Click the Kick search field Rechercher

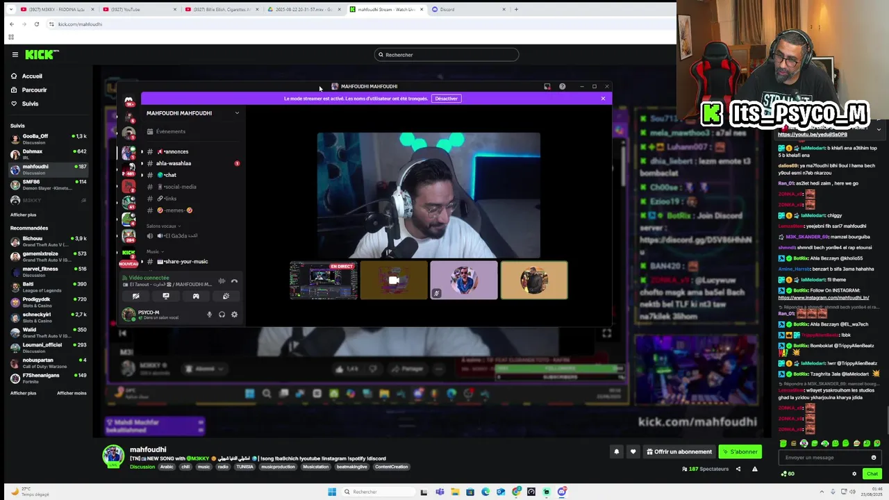(x=446, y=55)
